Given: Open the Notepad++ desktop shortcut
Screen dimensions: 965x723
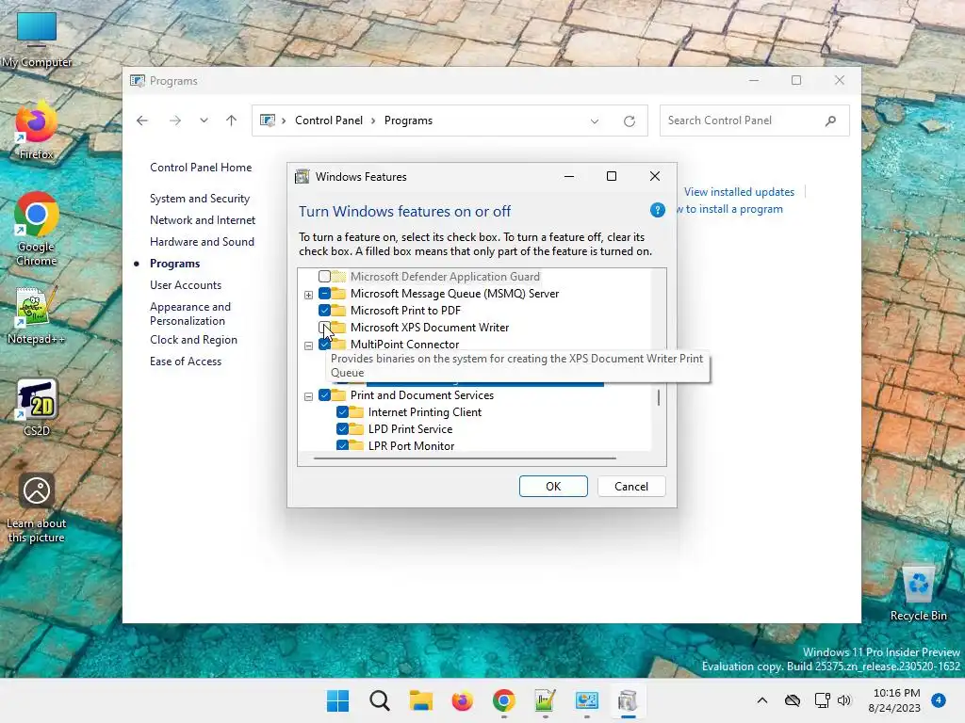Looking at the screenshot, I should 37,315.
